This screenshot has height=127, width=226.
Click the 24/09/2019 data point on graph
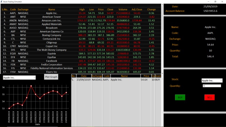66,93
